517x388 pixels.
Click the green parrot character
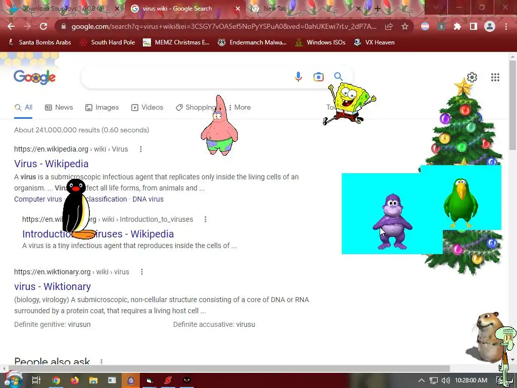coord(460,203)
